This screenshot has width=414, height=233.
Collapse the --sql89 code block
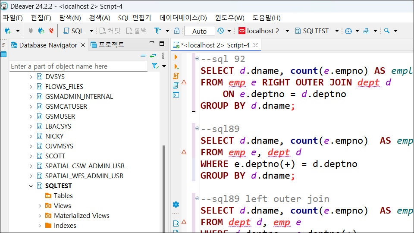197,129
